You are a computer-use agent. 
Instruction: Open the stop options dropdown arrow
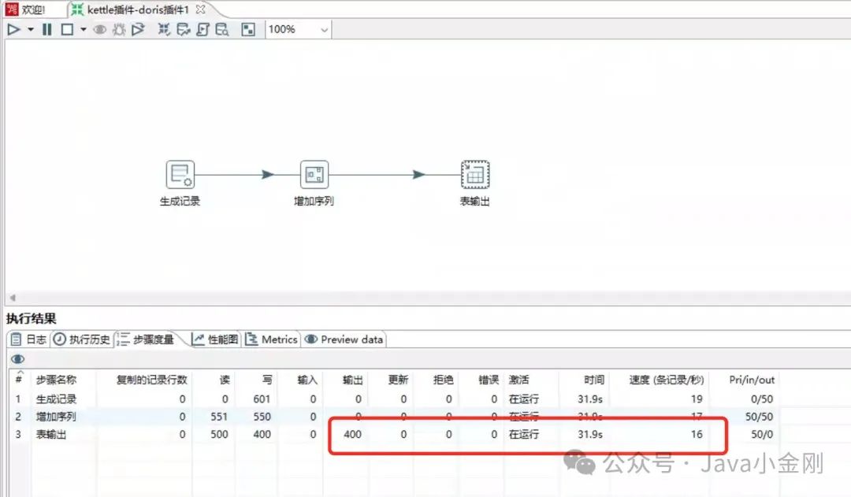[83, 29]
